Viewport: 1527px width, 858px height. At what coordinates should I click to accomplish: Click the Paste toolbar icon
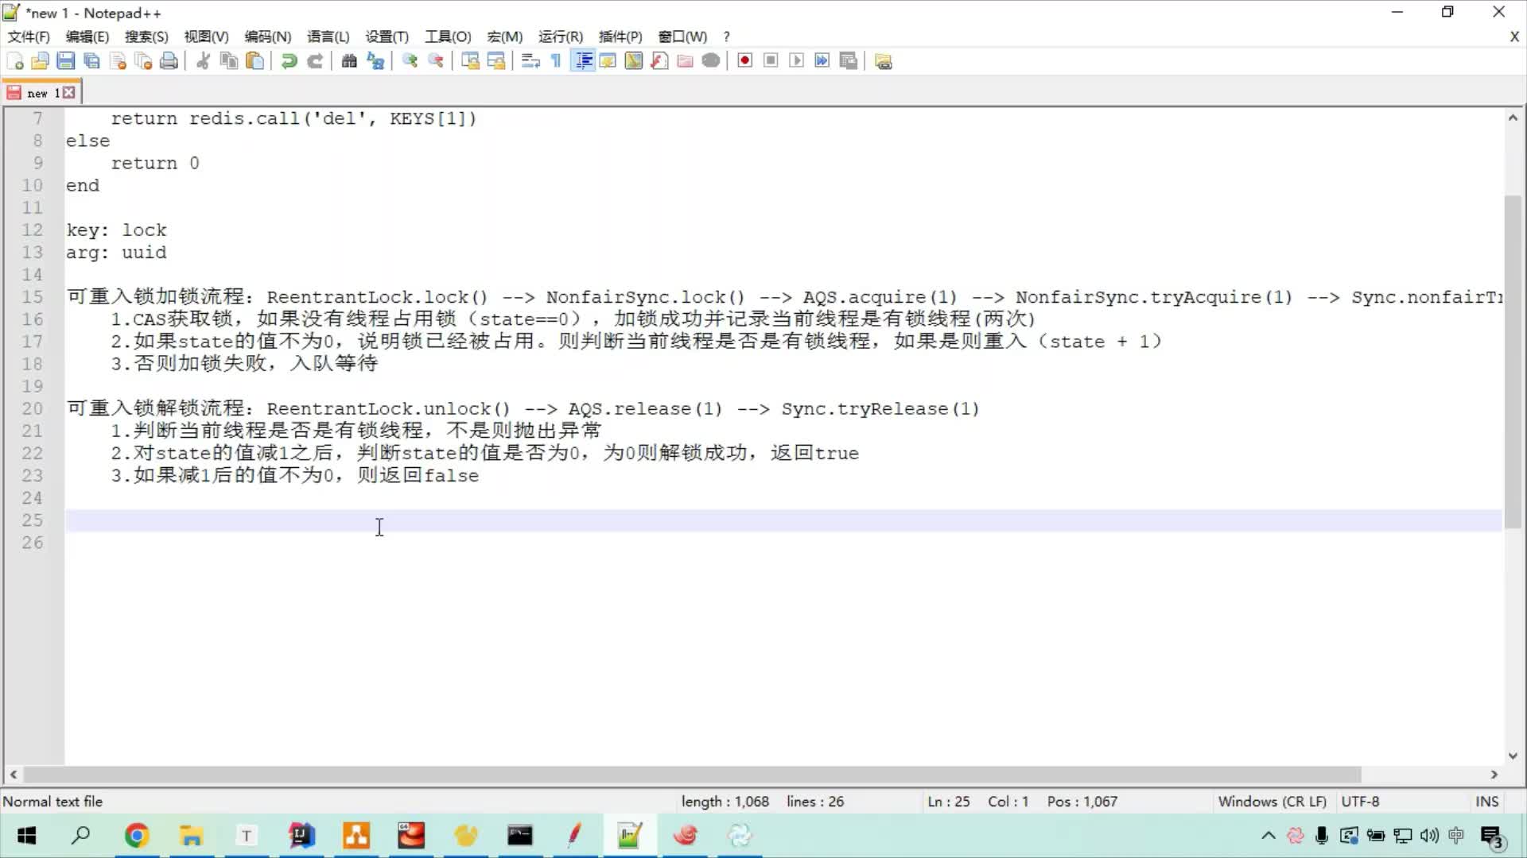254,61
